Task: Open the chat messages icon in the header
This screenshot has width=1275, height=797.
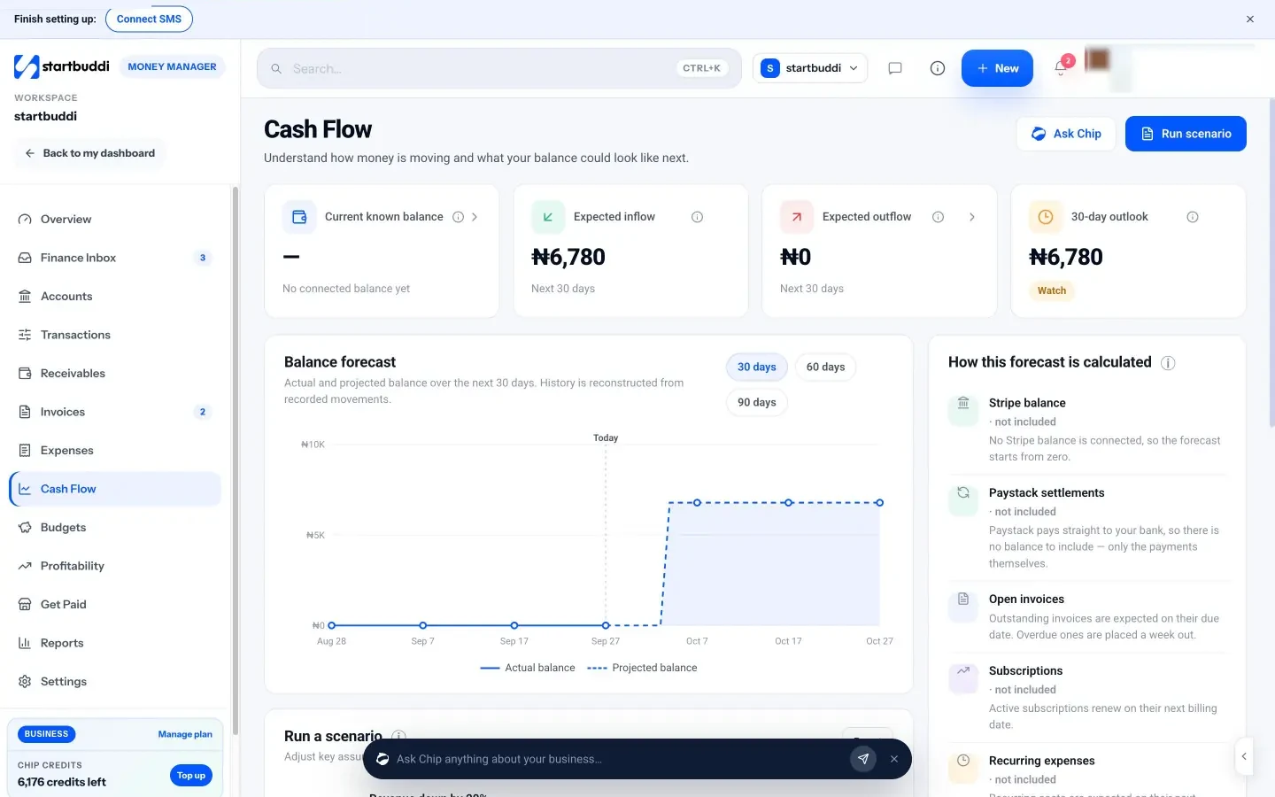Action: coord(895,68)
